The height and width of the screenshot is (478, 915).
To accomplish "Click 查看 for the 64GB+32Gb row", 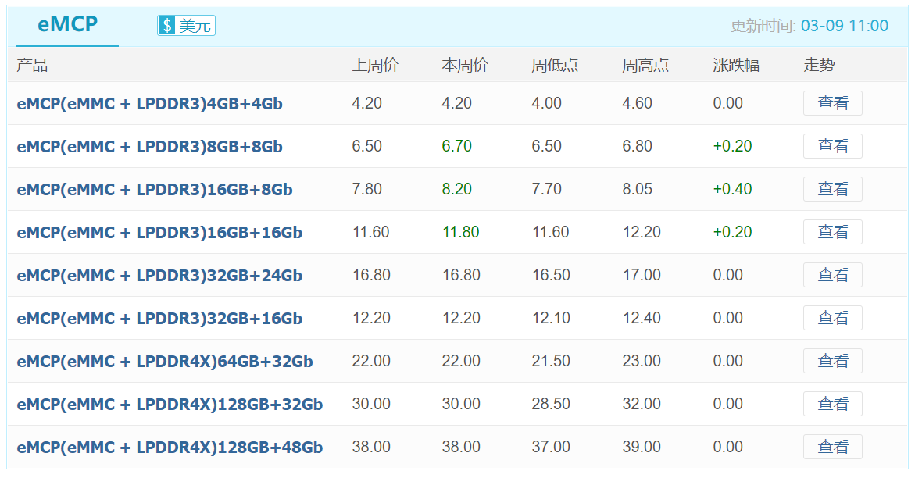I will point(833,361).
